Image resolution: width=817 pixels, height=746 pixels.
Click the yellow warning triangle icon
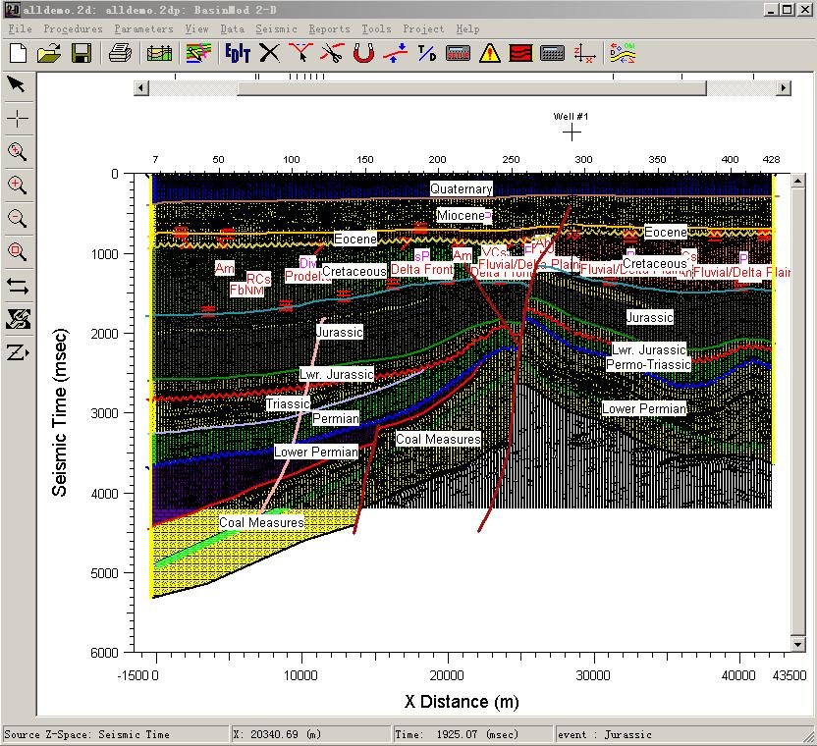(x=490, y=53)
